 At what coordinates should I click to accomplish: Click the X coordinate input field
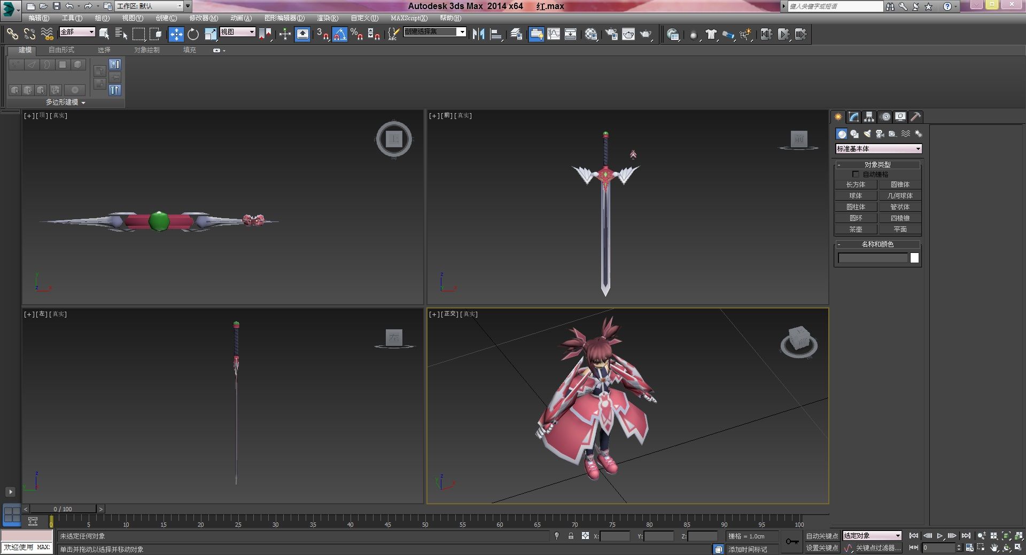pos(615,536)
